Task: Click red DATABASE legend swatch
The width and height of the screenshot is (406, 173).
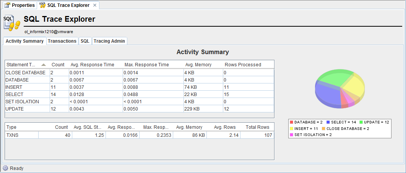Action: click(x=292, y=122)
